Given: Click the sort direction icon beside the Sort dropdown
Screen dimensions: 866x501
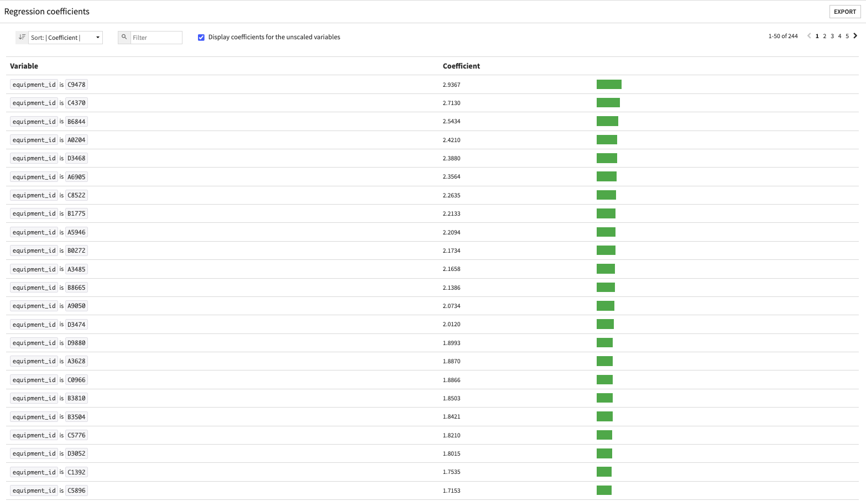Looking at the screenshot, I should 22,37.
